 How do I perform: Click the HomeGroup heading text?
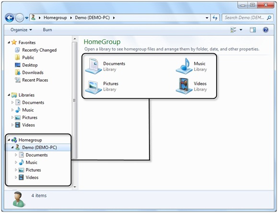[x=102, y=42]
